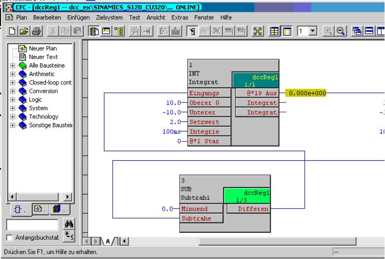The image size is (385, 259).
Task: Click the Open folder toolbar icon
Action: click(x=24, y=31)
